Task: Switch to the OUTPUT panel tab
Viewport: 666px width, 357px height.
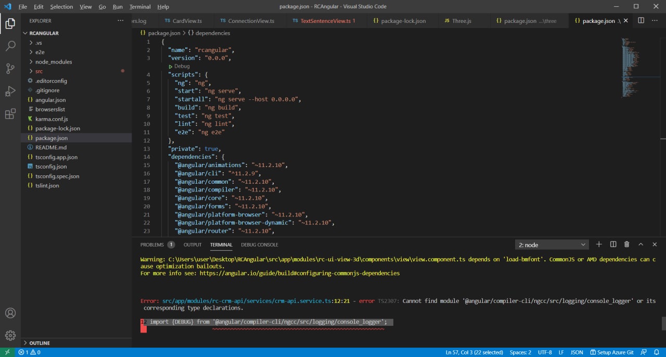Action: tap(193, 245)
